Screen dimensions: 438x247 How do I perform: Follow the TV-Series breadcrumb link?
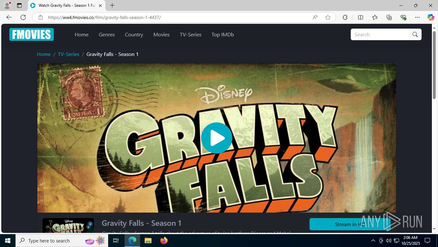[69, 54]
